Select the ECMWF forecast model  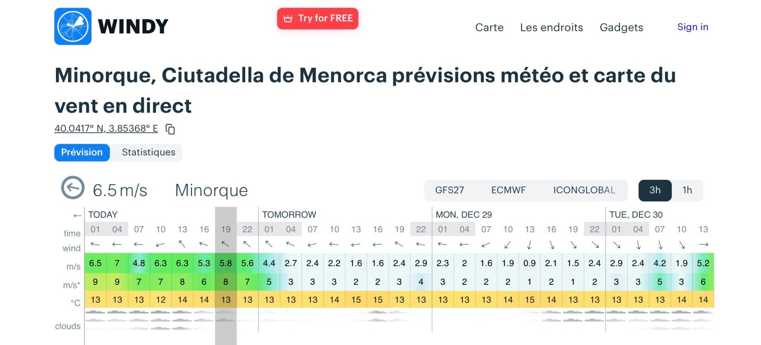click(508, 190)
